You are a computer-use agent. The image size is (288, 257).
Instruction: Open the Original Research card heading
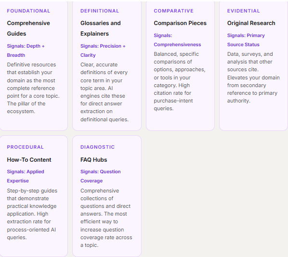pyautogui.click(x=251, y=23)
